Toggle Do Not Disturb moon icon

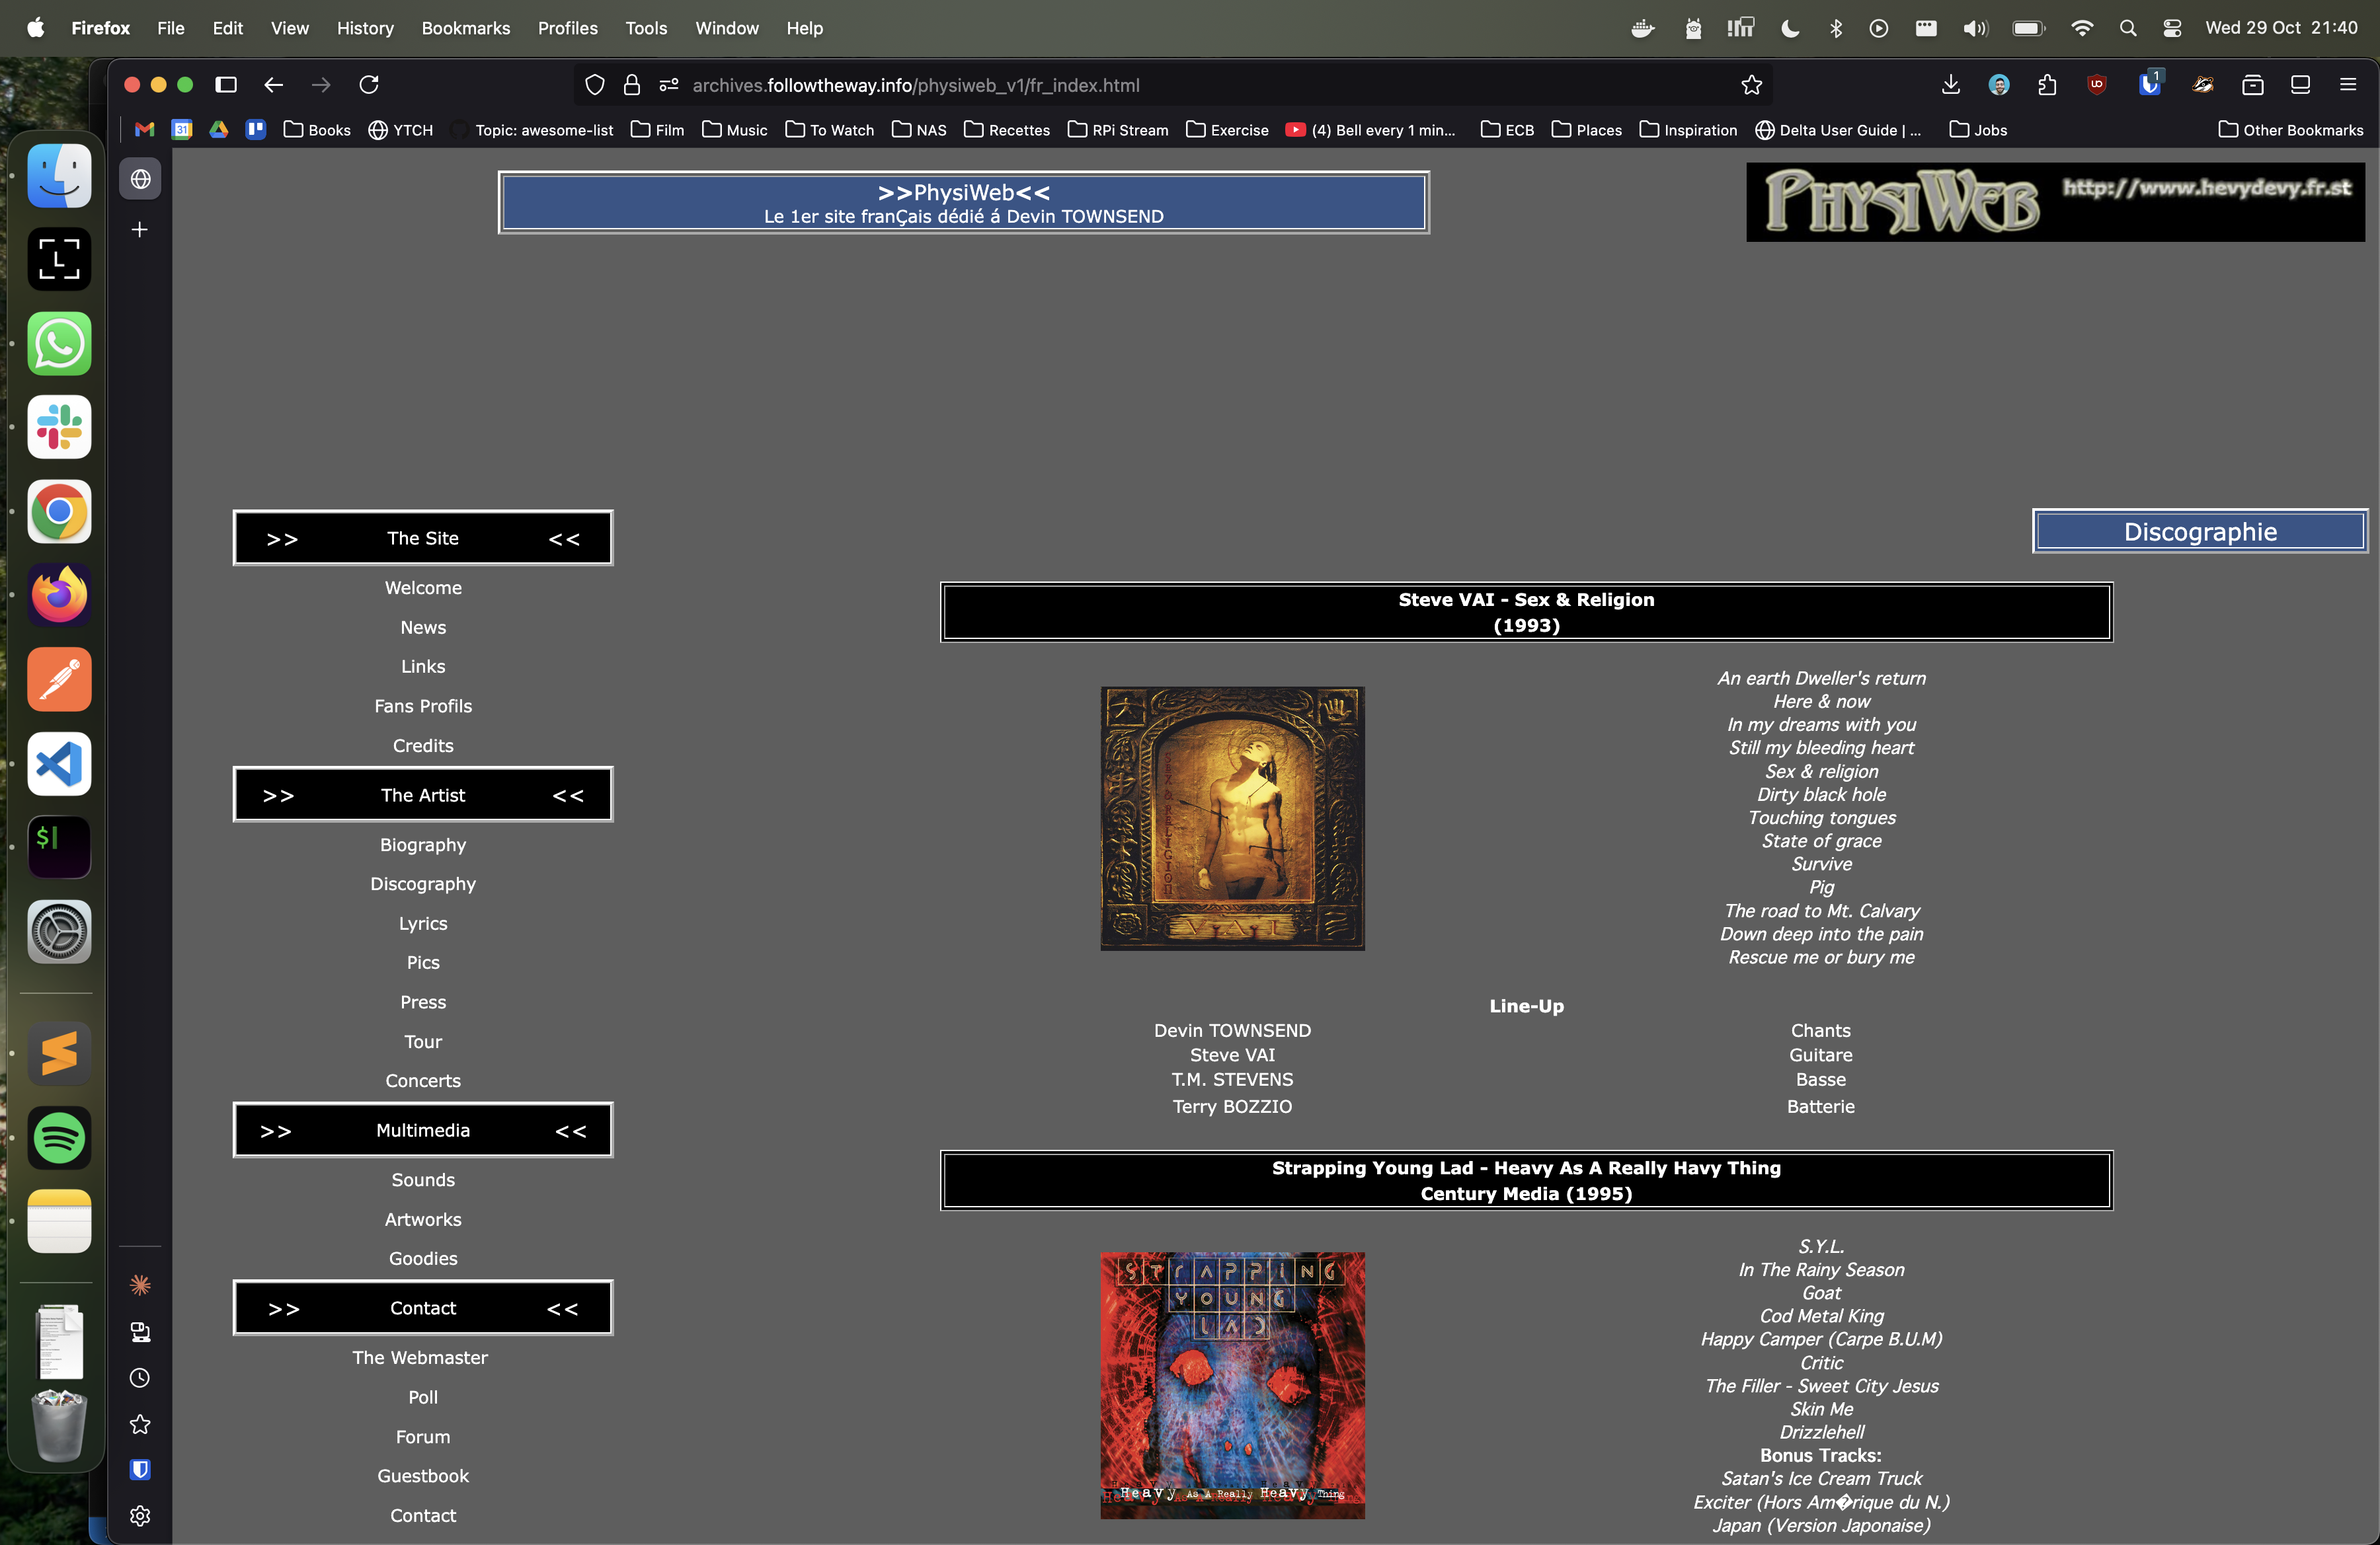click(x=1790, y=28)
